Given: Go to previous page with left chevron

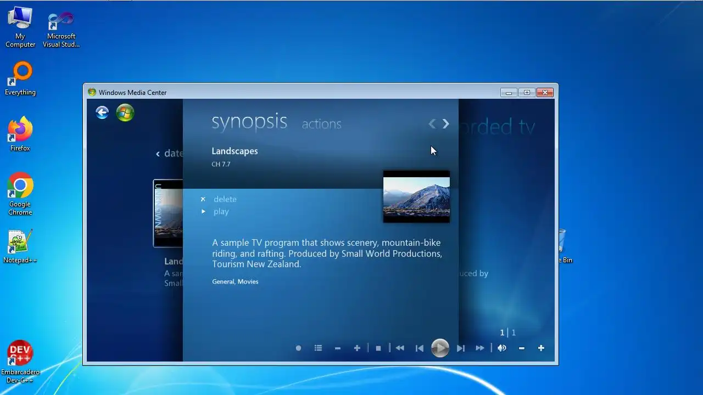Looking at the screenshot, I should pyautogui.click(x=432, y=124).
